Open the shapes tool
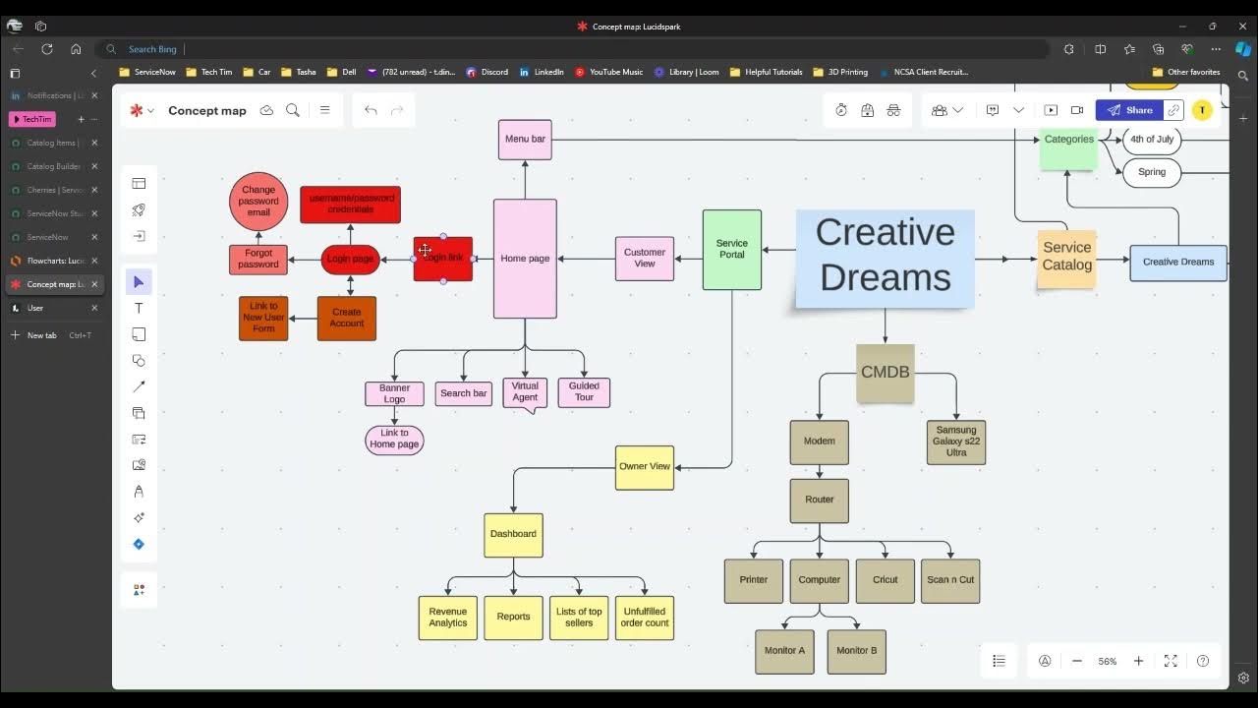Image resolution: width=1258 pixels, height=708 pixels. pyautogui.click(x=139, y=361)
